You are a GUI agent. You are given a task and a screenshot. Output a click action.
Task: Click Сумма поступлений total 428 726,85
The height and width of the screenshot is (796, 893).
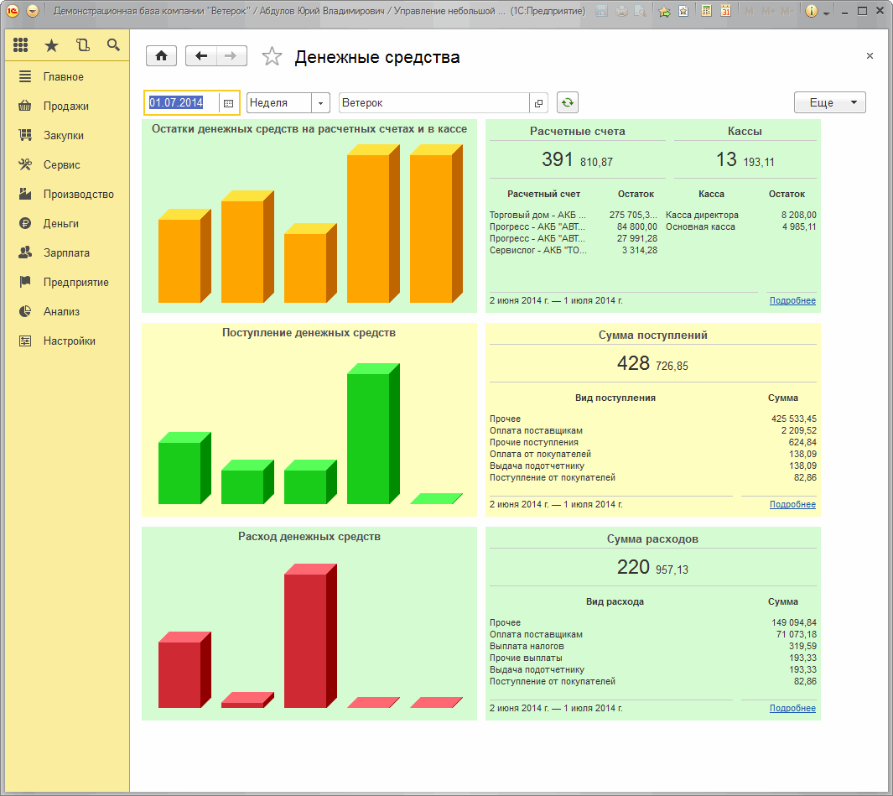click(x=652, y=364)
